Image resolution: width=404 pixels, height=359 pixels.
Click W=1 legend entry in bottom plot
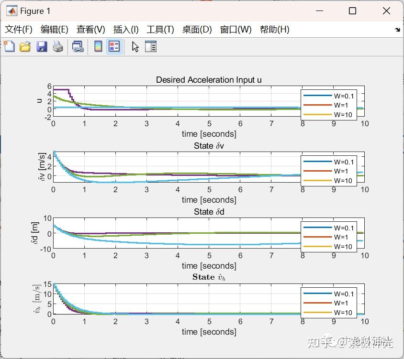[x=325, y=303]
